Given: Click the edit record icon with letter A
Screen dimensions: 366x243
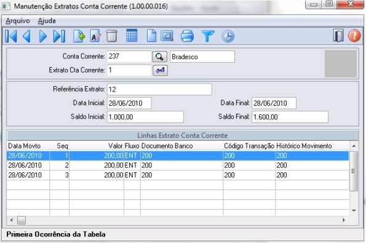Looking at the screenshot, I should tap(95, 36).
